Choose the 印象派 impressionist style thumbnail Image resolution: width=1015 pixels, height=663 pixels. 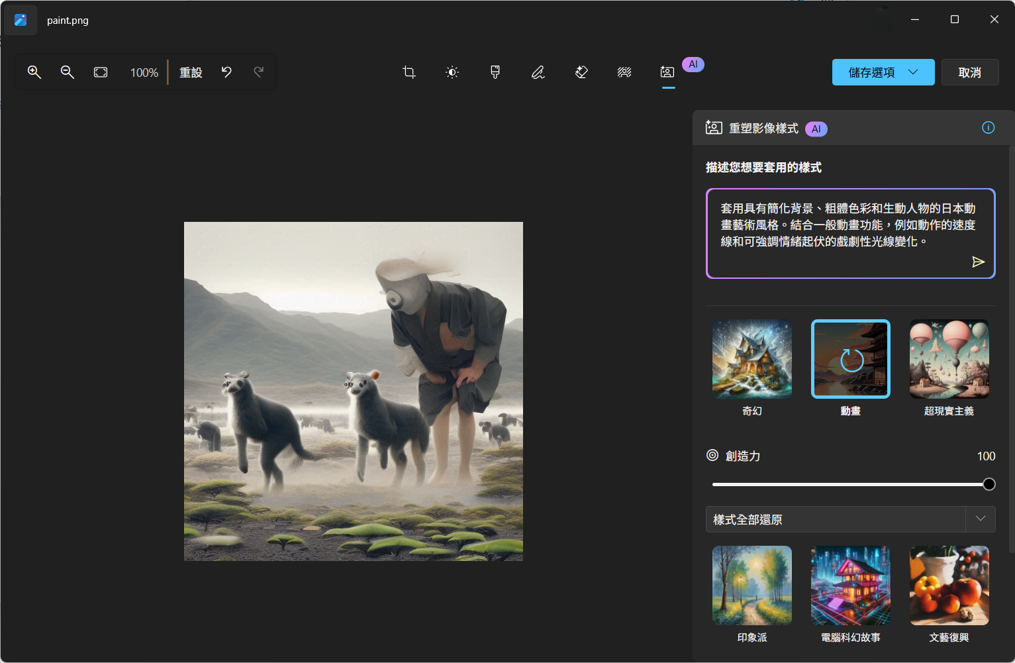(x=752, y=586)
